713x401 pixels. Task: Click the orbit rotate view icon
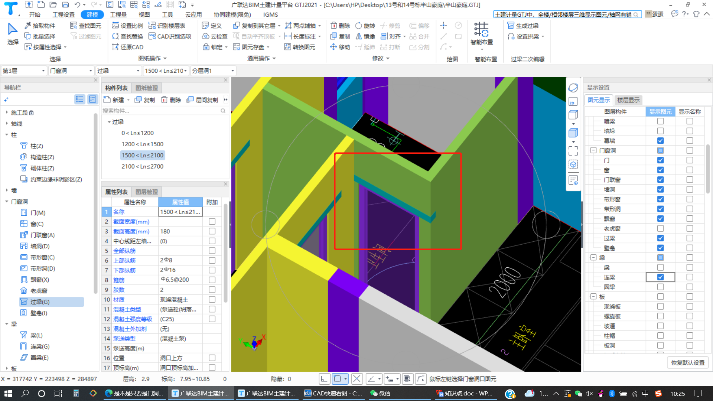[x=573, y=88]
